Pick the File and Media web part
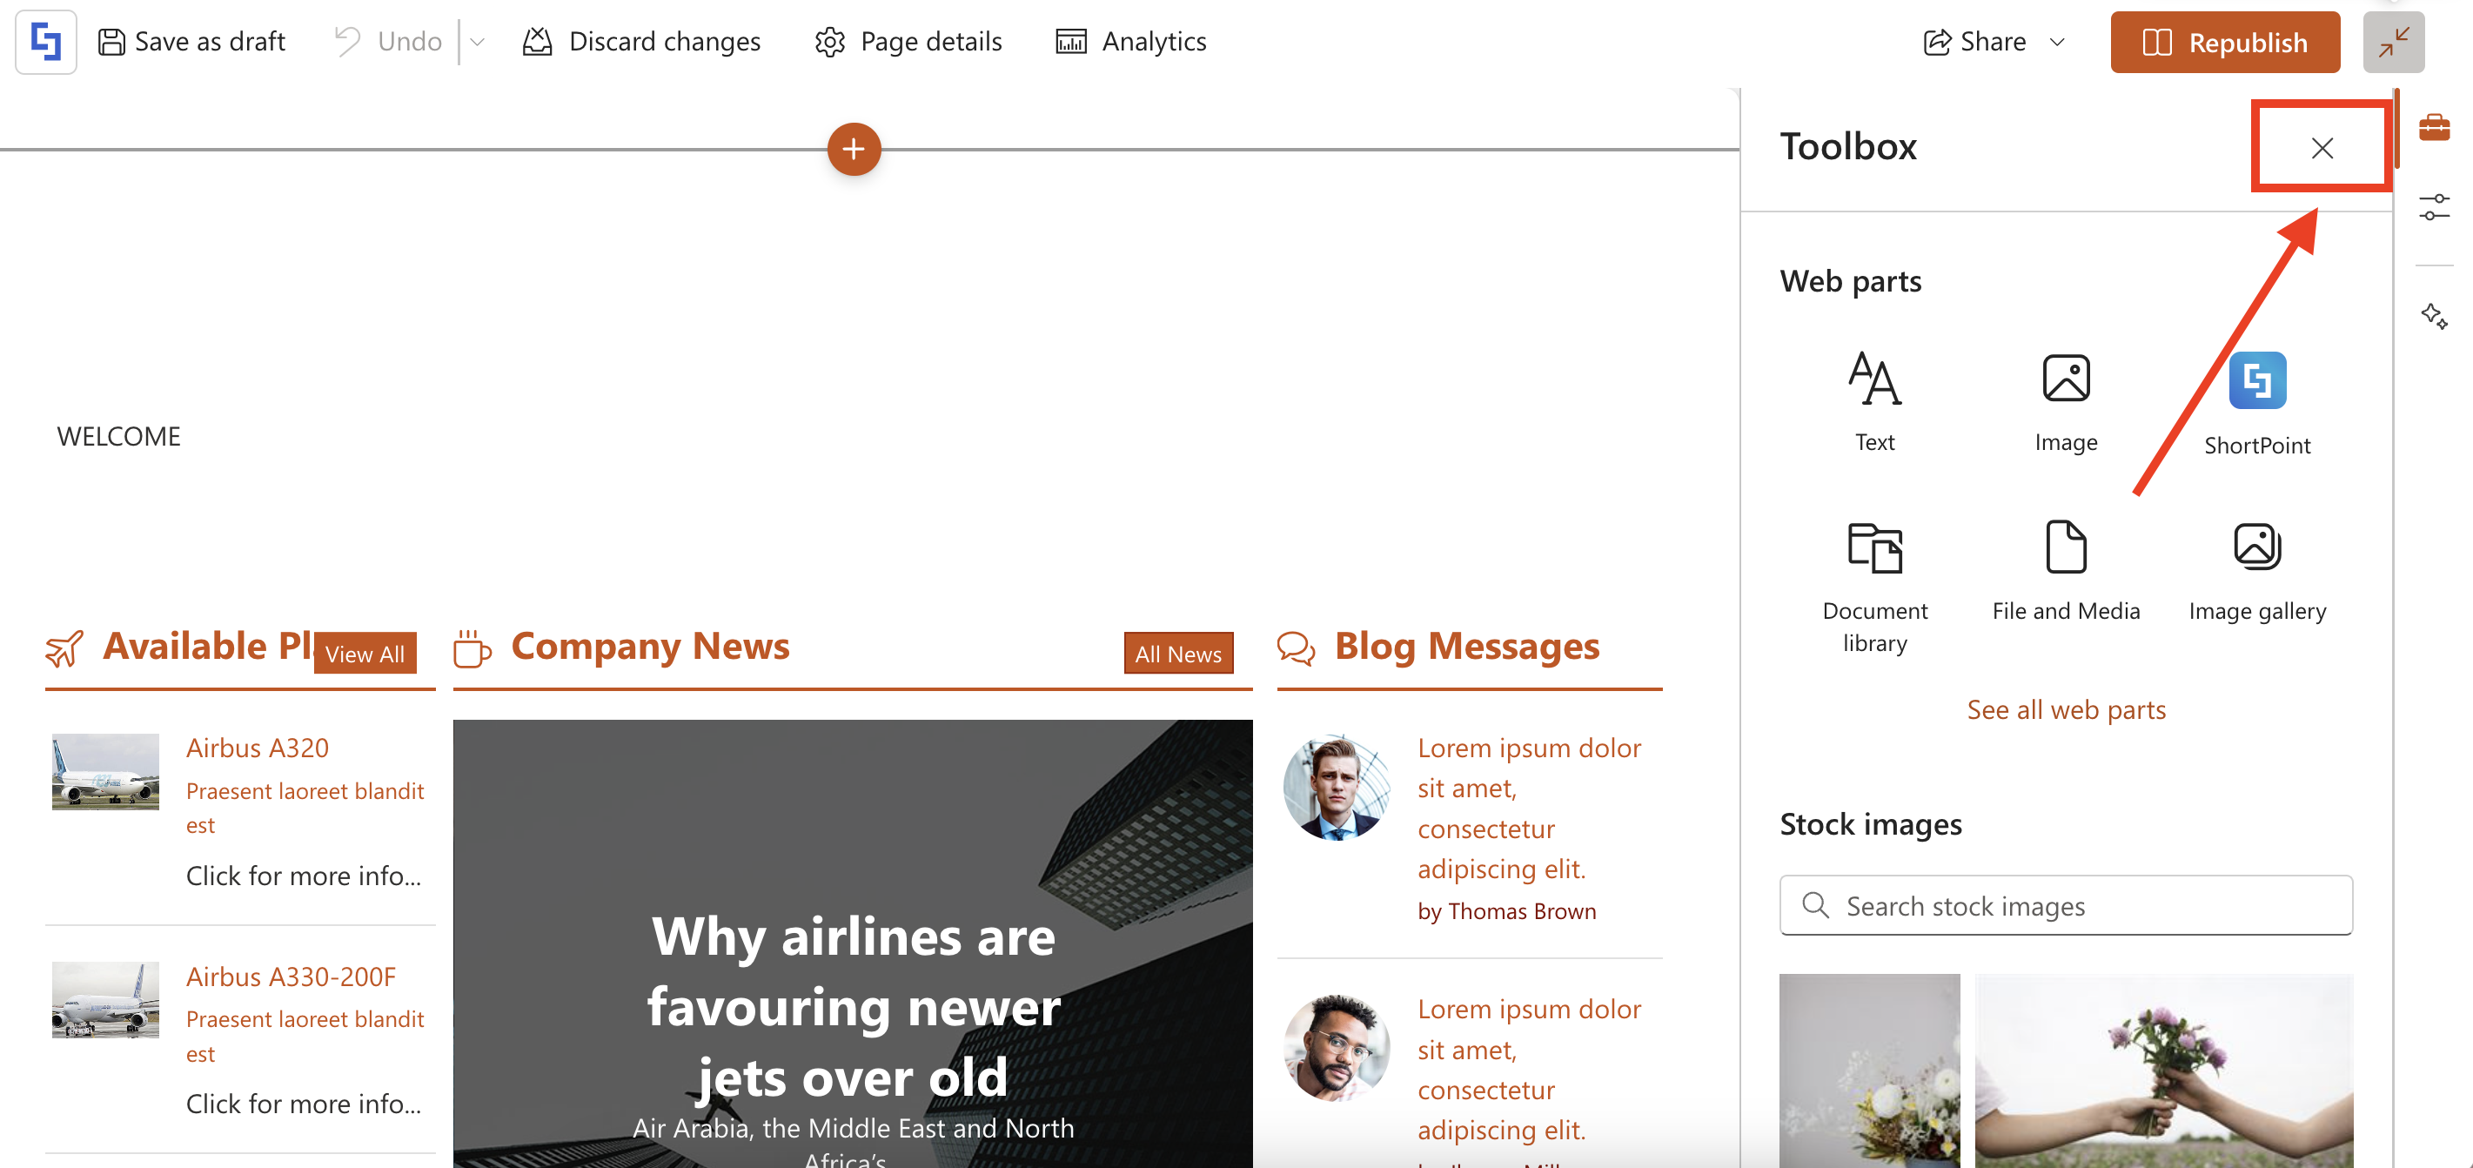Viewport: 2473px width, 1168px height. coord(2065,548)
